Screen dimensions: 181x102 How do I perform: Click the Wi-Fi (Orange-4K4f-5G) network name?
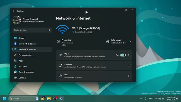pyautogui.click(x=86, y=28)
